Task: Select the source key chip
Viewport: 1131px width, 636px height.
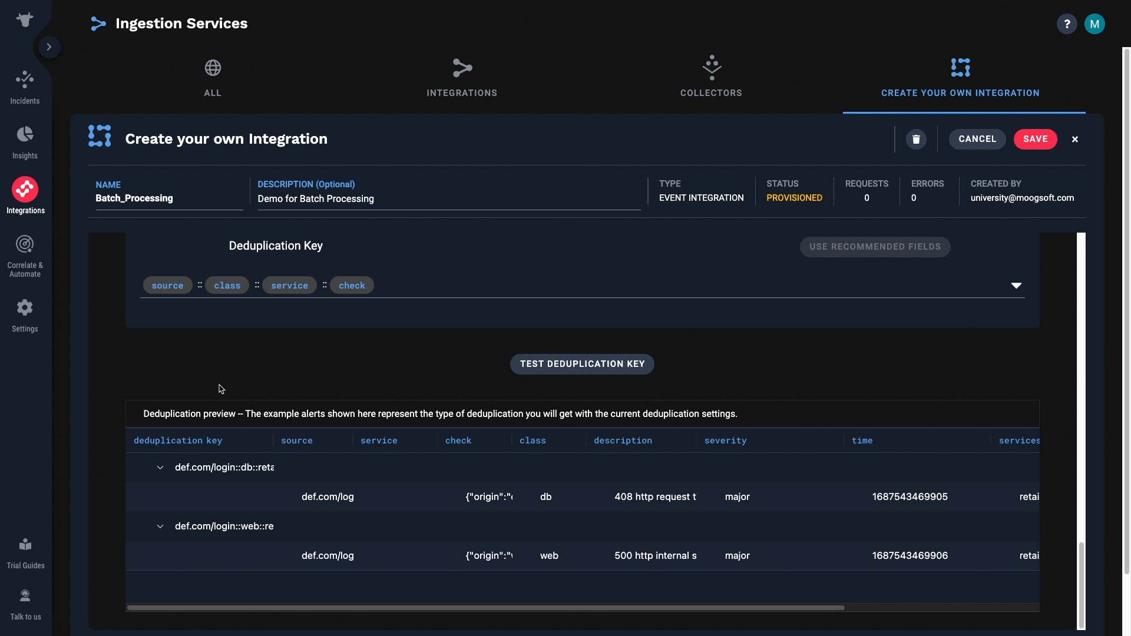Action: click(167, 286)
